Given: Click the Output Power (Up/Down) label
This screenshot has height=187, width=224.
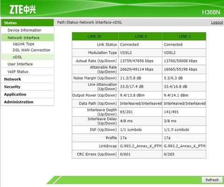Looking at the screenshot, I should coord(95,95).
